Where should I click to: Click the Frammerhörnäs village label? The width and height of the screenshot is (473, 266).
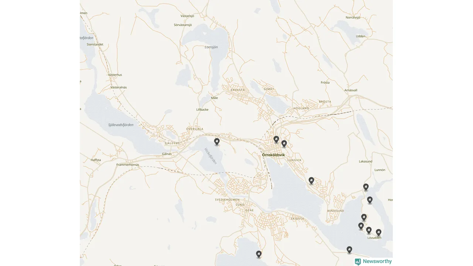pos(127,165)
